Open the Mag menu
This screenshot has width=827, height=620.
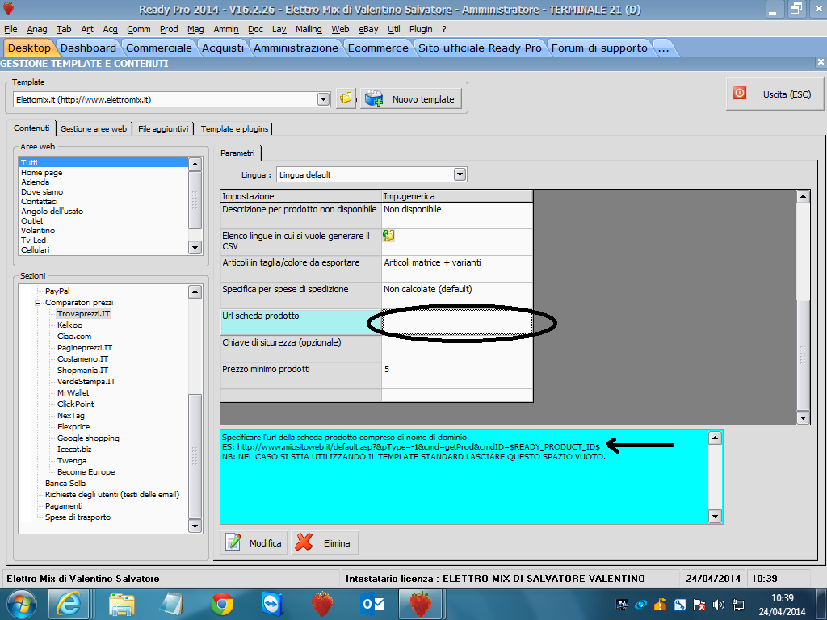[195, 30]
